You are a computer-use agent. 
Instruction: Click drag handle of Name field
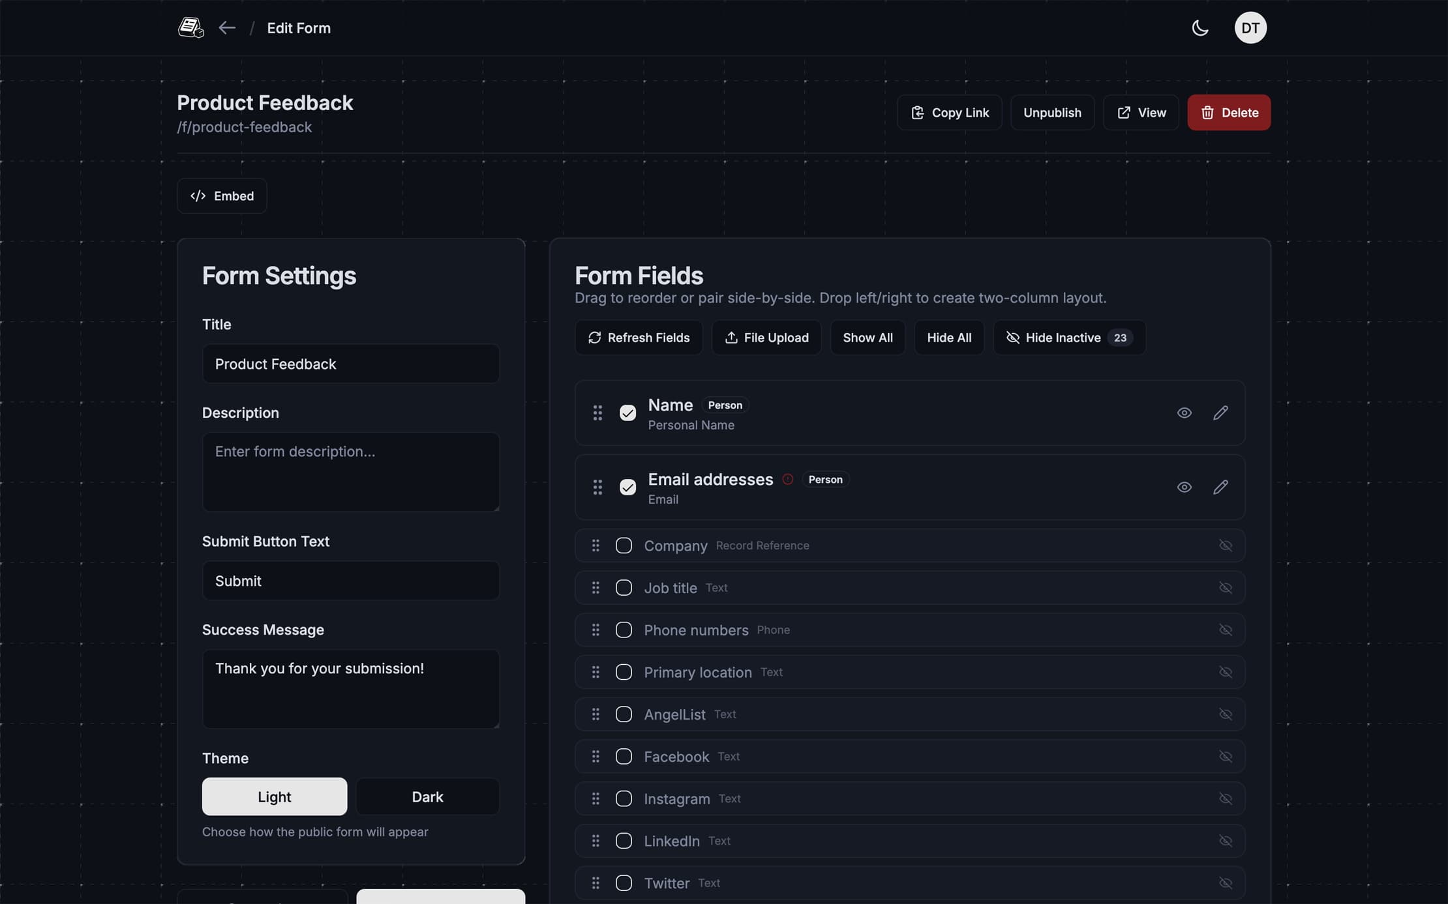tap(597, 413)
